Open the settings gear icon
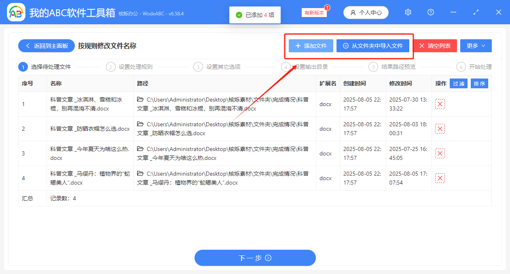 tap(408, 12)
